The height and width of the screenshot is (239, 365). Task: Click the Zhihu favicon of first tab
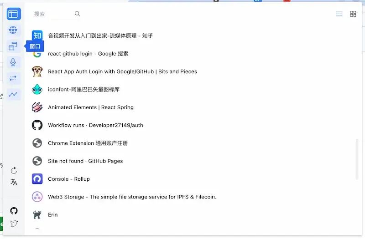(37, 36)
